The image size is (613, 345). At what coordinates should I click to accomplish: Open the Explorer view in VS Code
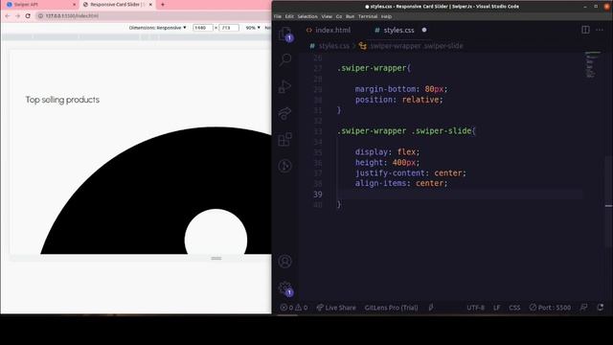[285, 34]
